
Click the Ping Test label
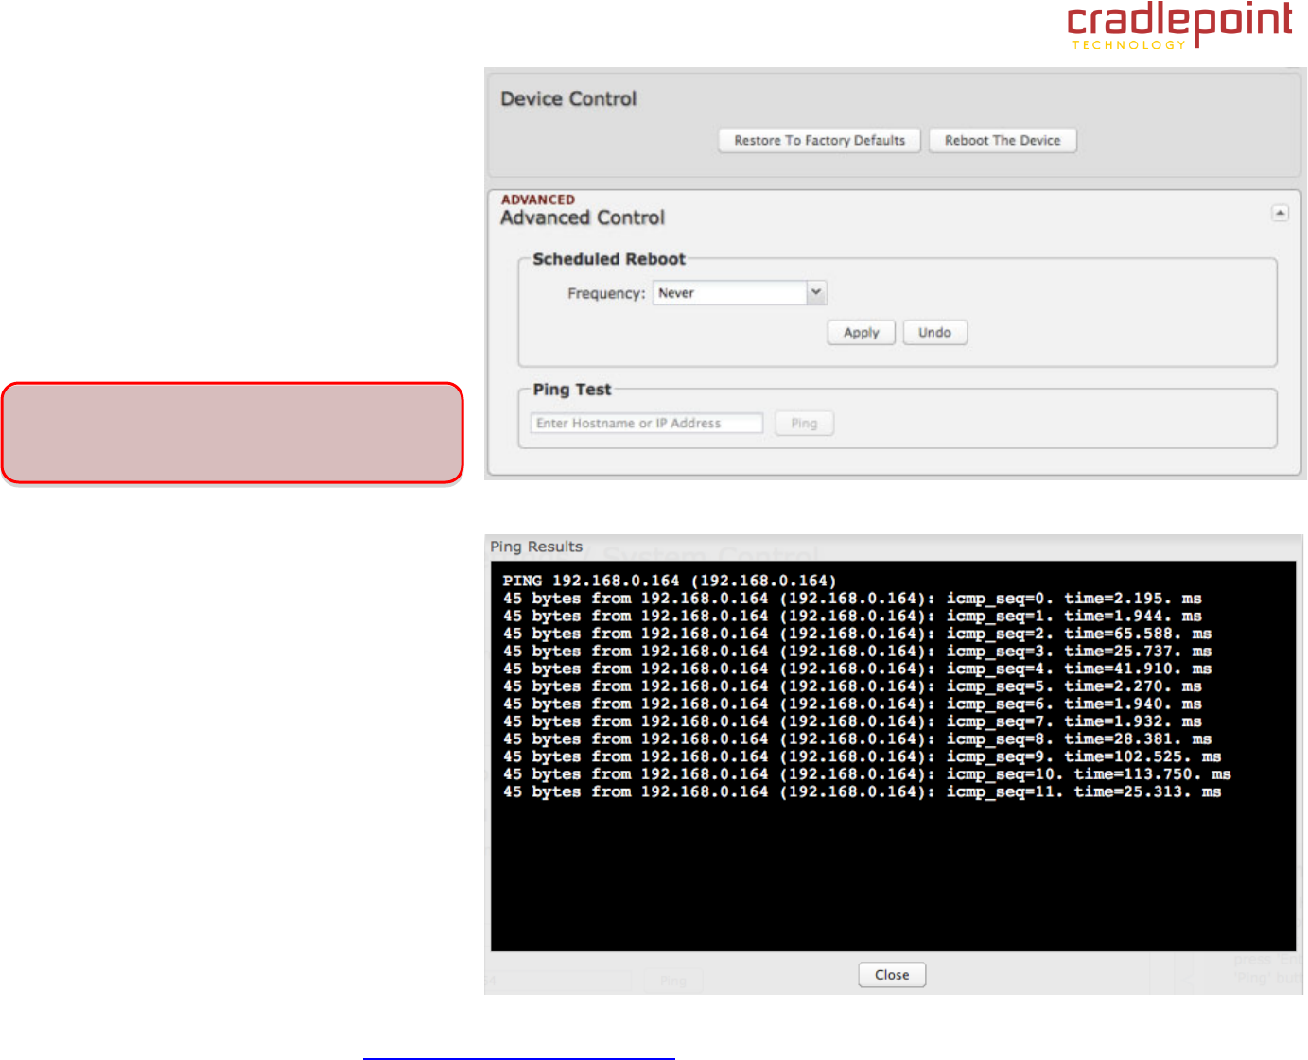[572, 390]
